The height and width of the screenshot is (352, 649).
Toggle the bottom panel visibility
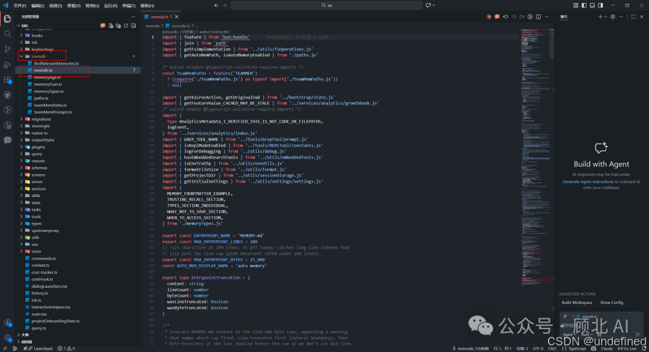(593, 5)
